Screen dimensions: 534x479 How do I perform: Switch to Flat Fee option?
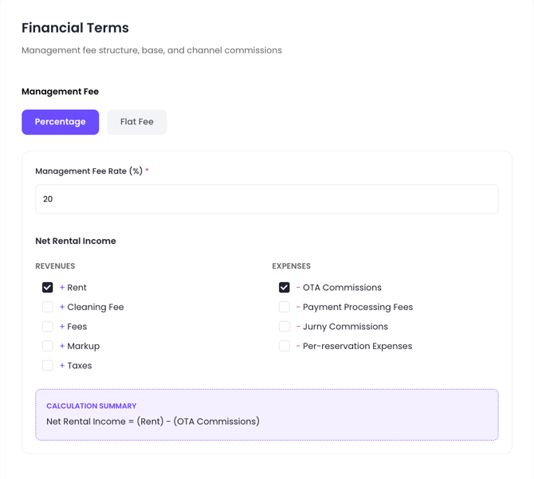tap(137, 122)
